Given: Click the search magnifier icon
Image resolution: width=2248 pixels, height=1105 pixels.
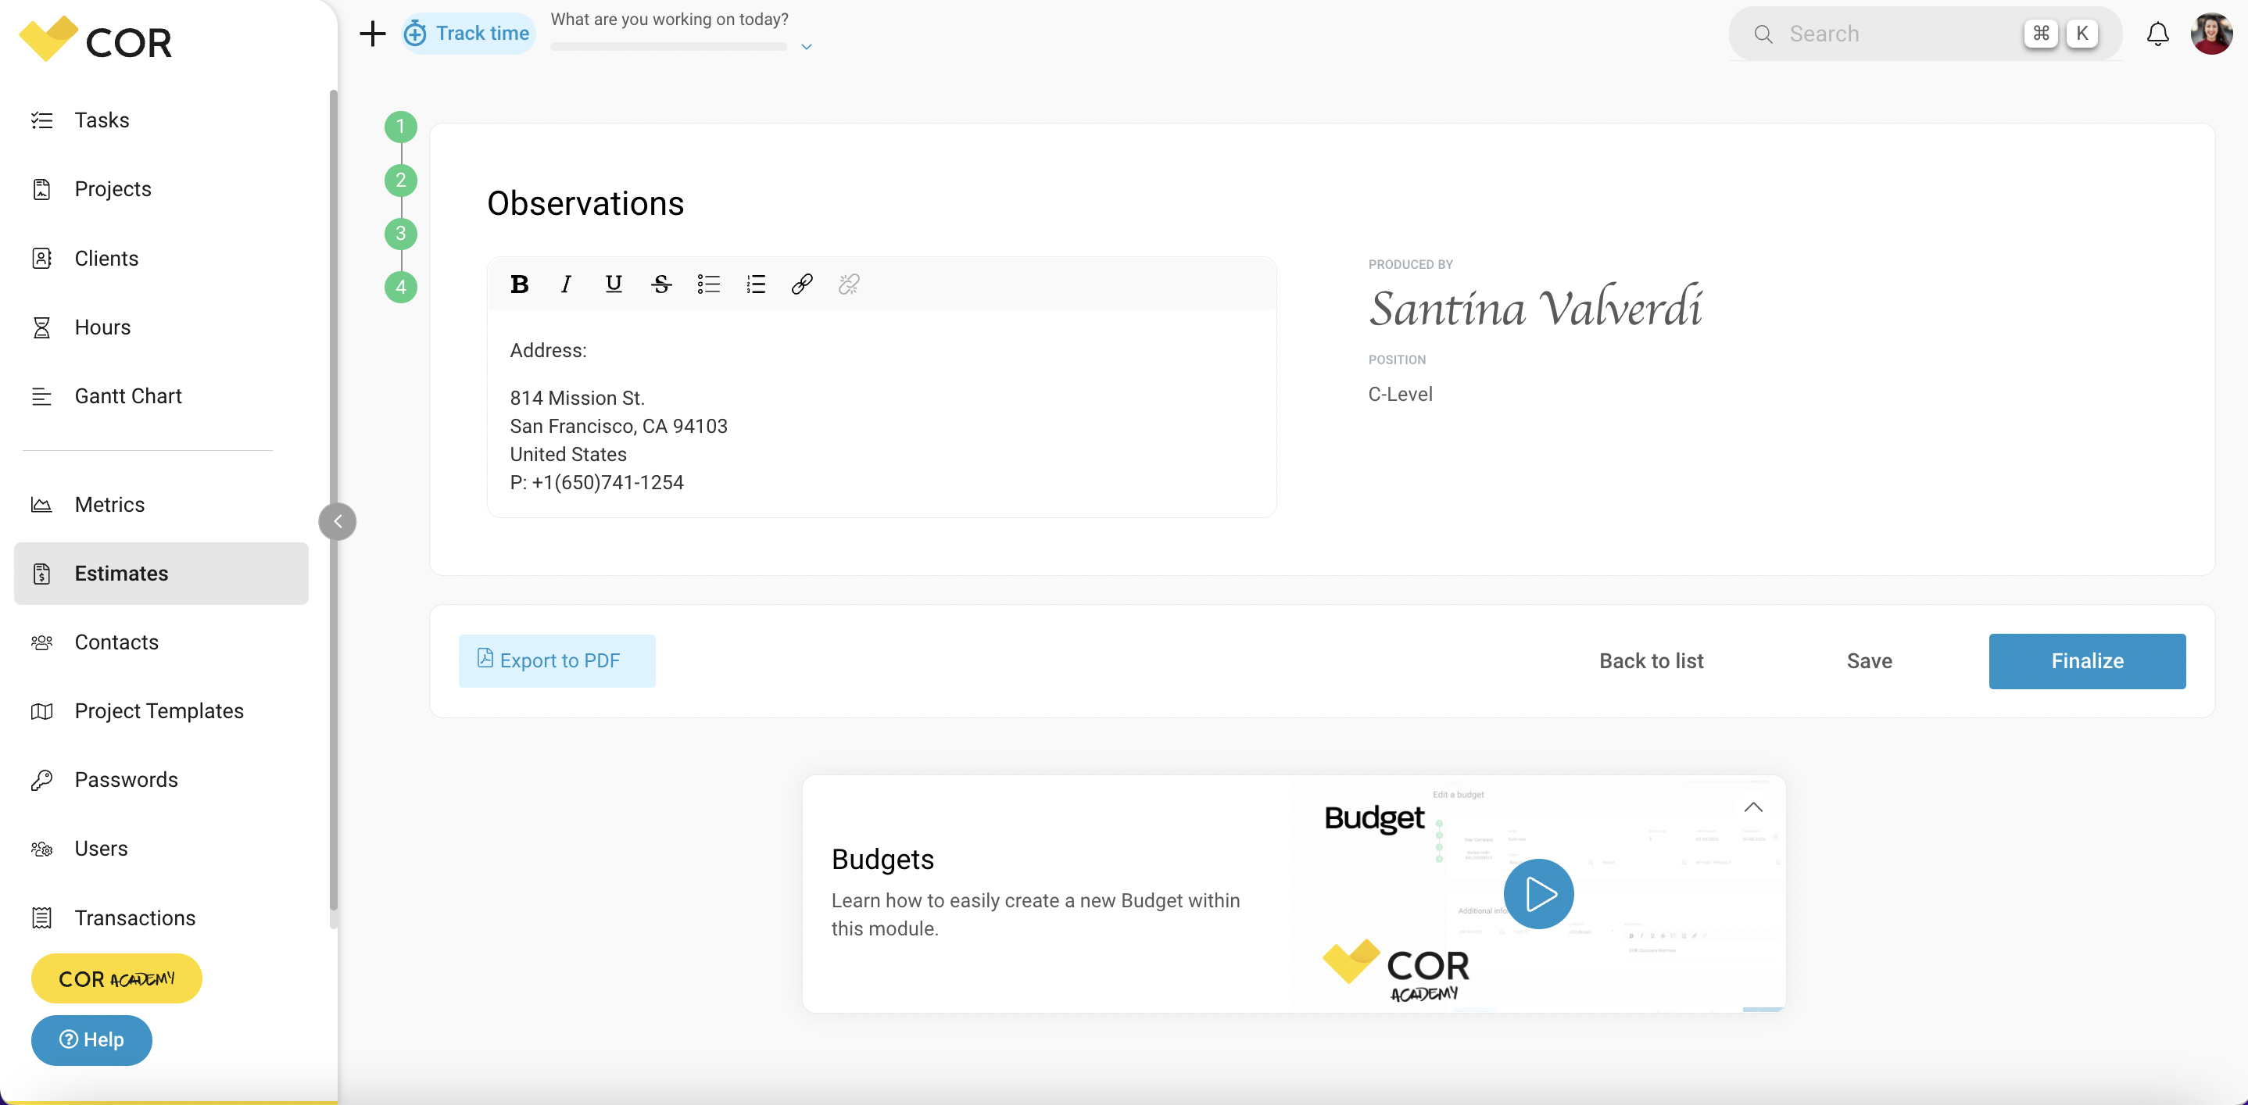Looking at the screenshot, I should 1763,34.
